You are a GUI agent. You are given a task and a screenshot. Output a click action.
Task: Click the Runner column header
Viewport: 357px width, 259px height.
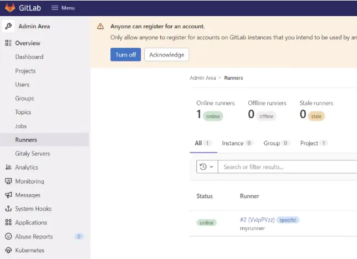click(x=249, y=196)
